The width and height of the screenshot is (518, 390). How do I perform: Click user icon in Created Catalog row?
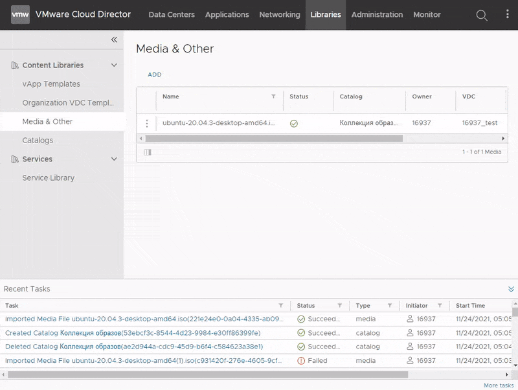(410, 332)
